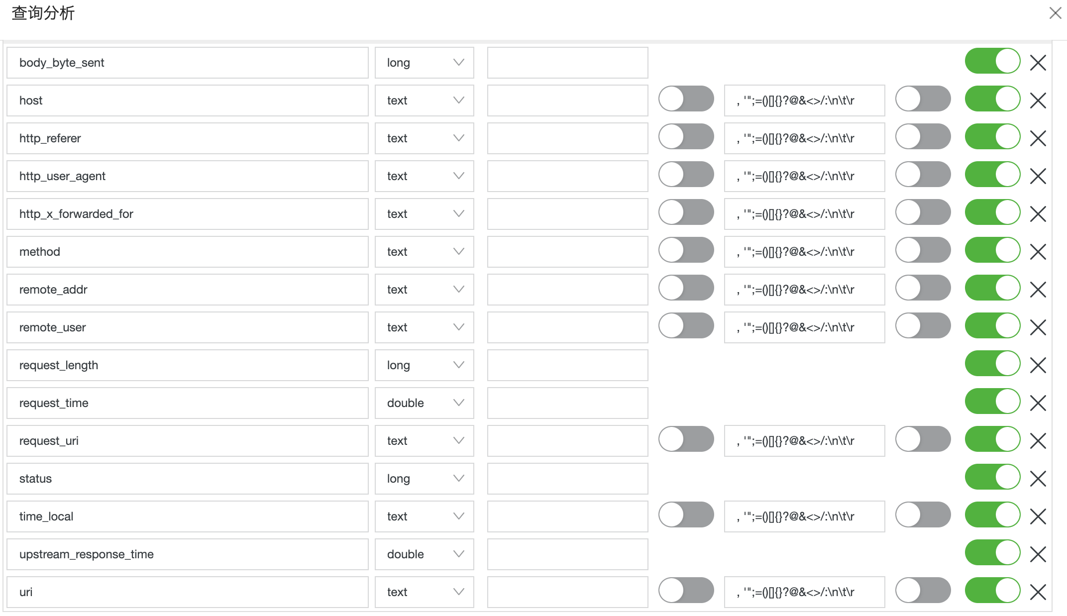
Task: Disable green toggle for host row
Action: click(x=992, y=99)
